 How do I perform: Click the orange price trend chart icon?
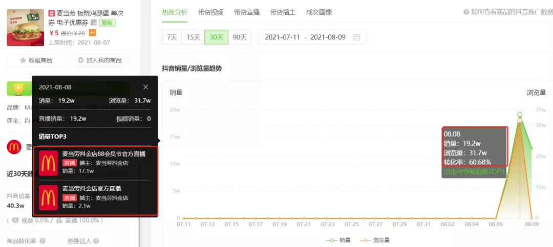(92, 33)
